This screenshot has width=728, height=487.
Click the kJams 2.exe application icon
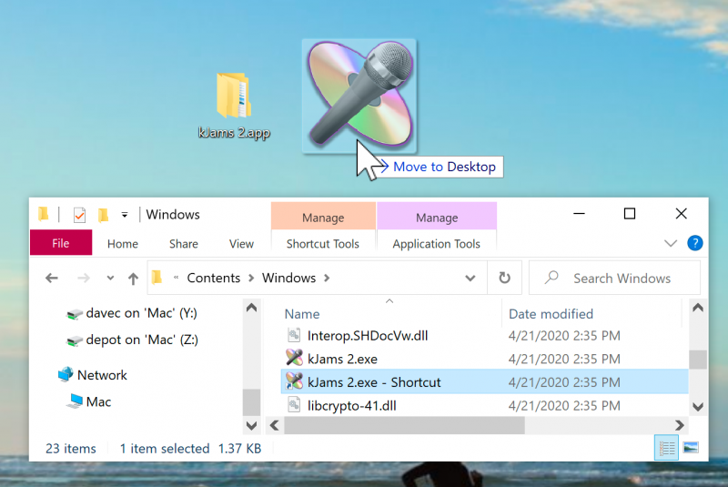click(294, 358)
